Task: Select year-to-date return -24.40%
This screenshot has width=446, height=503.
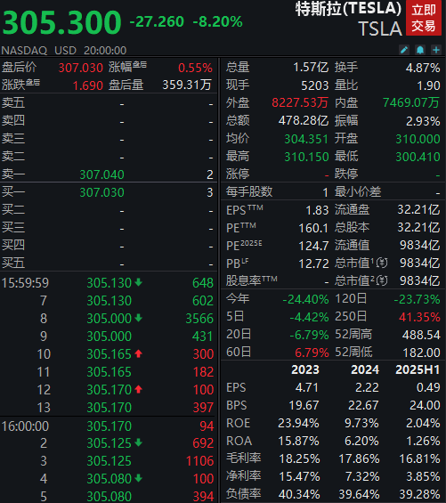Action: (305, 299)
